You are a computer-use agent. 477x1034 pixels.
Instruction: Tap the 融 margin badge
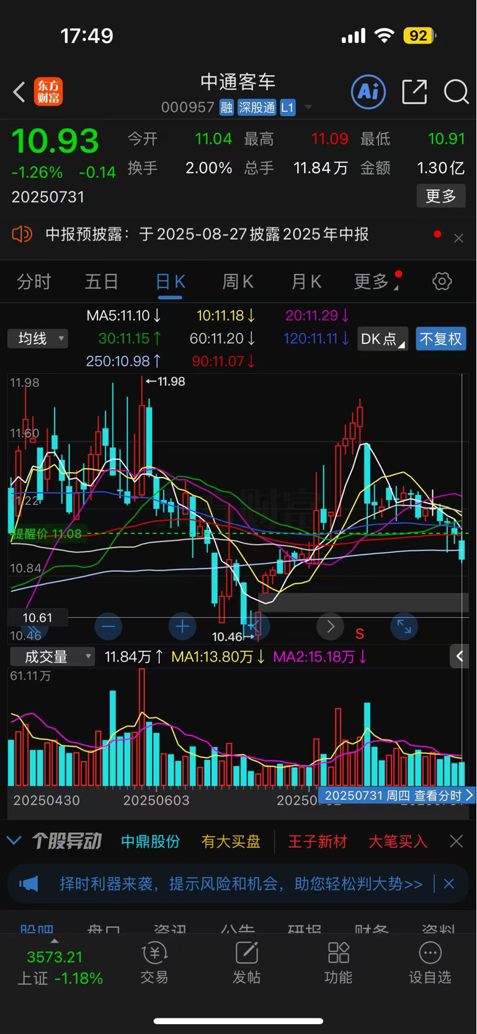point(226,107)
